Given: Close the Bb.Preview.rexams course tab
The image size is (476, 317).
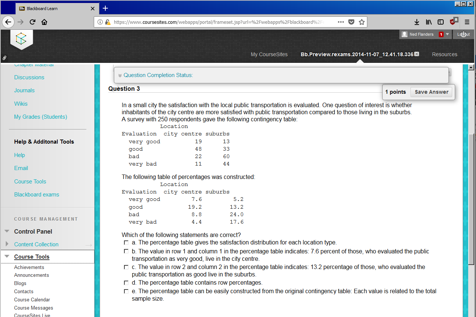Looking at the screenshot, I should (x=417, y=54).
